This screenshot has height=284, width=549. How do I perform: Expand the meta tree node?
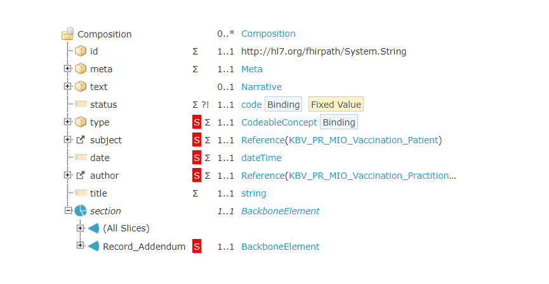coord(67,68)
